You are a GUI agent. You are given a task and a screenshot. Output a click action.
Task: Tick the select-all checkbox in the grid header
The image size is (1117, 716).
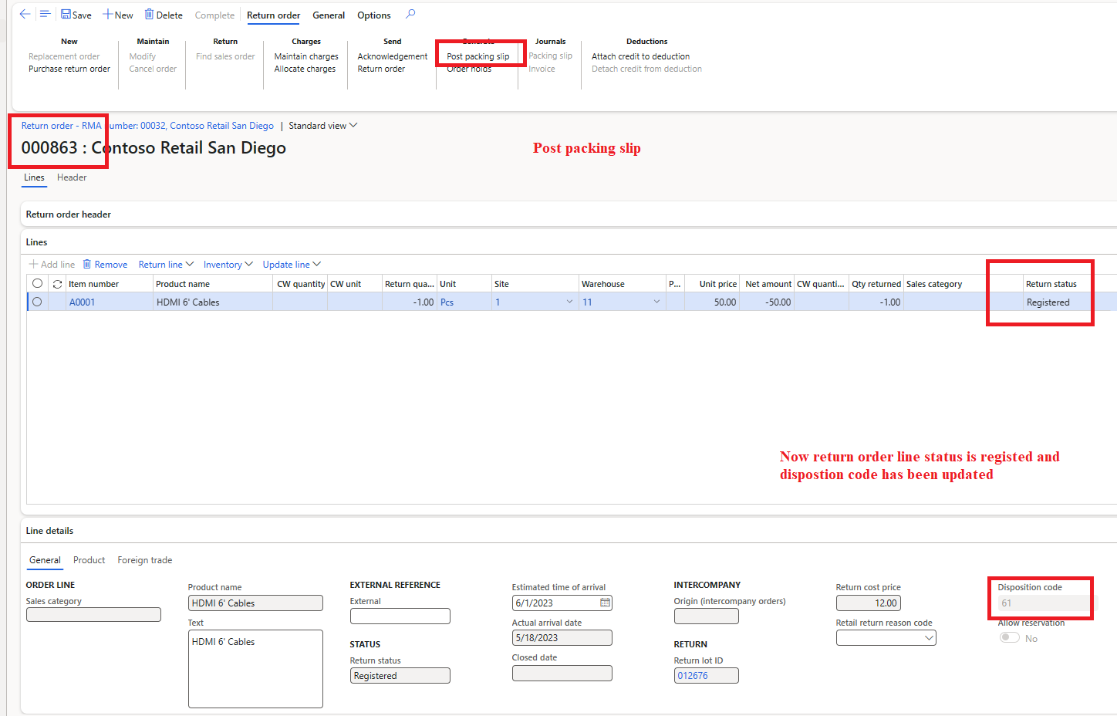point(36,283)
